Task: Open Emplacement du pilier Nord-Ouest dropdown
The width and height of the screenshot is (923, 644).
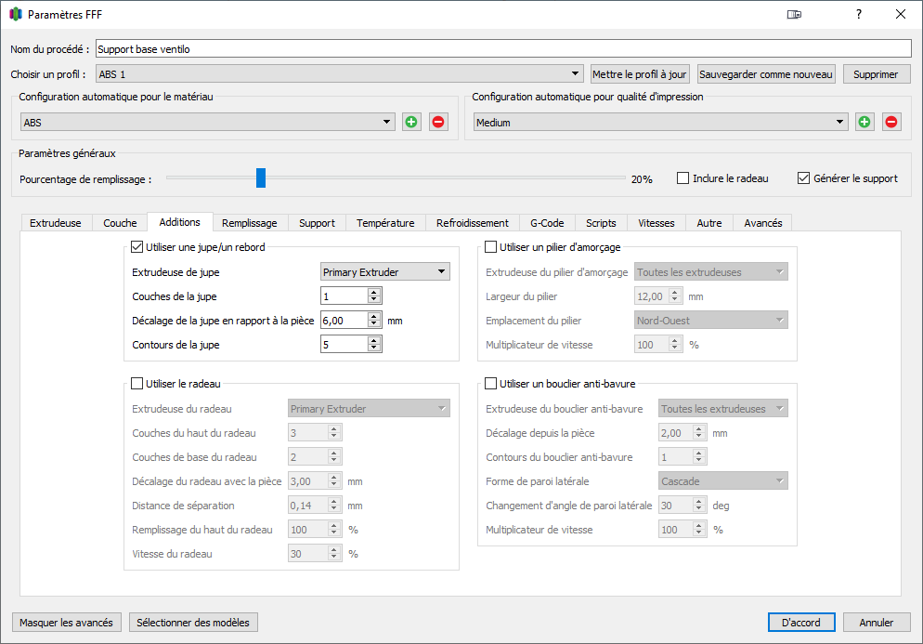Action: coord(710,320)
